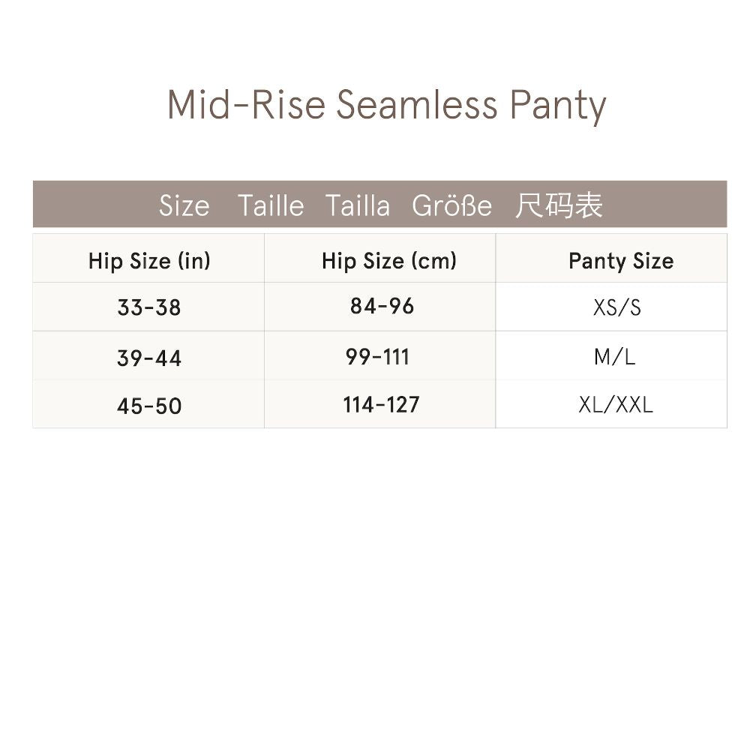Click the empty left end of the taupe banner
The image size is (750, 750).
[82, 205]
